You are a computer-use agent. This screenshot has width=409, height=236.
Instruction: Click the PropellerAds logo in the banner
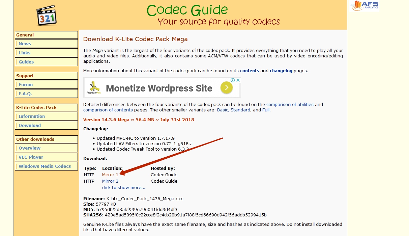click(x=93, y=88)
